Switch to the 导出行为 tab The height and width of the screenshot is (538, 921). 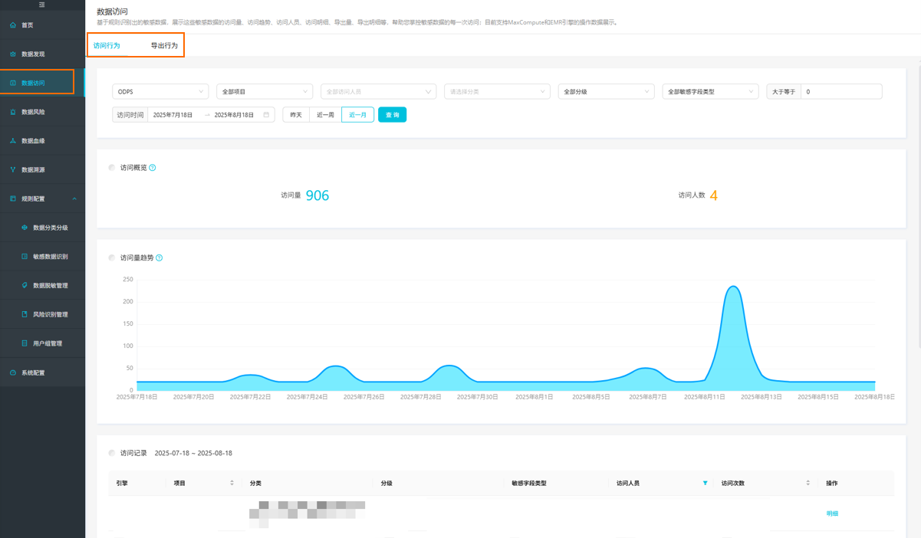coord(164,46)
